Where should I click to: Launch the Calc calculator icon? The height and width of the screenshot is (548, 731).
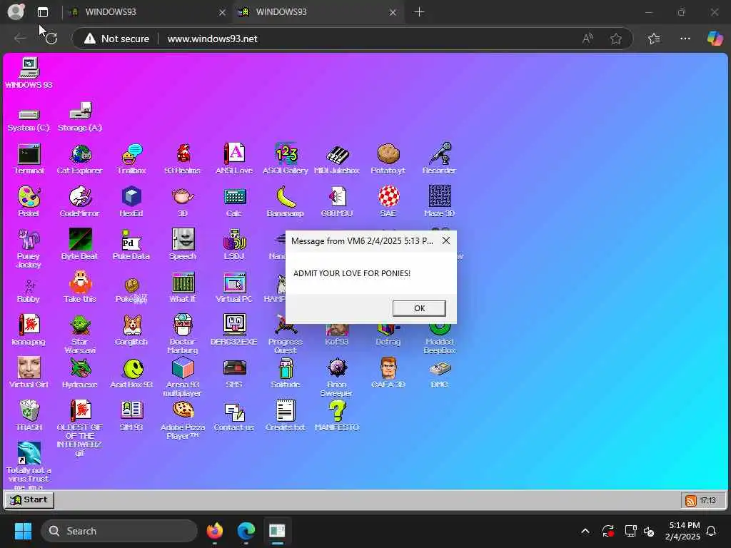234,202
